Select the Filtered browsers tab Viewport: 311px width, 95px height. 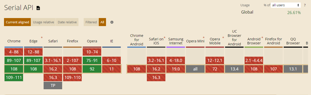tap(91, 22)
